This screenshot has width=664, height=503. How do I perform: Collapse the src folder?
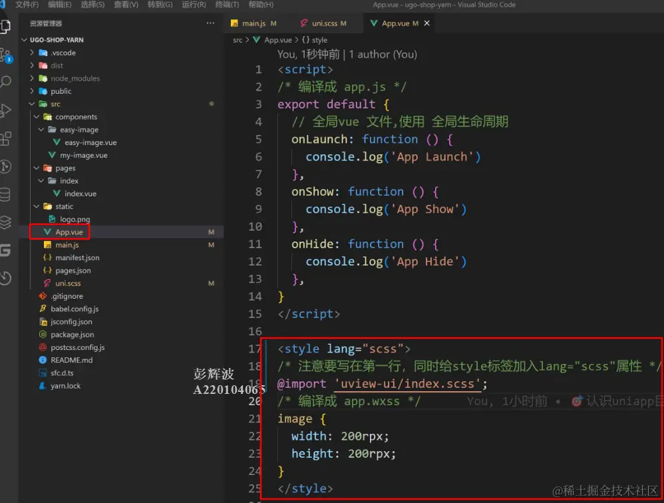(120, 104)
